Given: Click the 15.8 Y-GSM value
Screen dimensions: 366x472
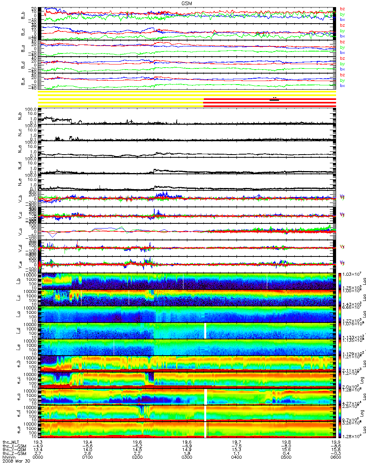Looking at the screenshot, I should 336,450.
